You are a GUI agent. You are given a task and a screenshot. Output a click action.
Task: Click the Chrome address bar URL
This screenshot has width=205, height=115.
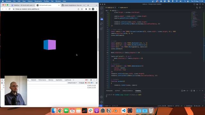pos(27,9)
